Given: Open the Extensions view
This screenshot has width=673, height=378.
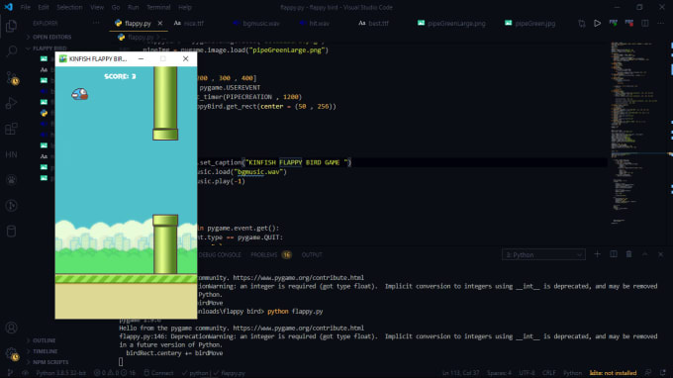Looking at the screenshot, I should coord(12,129).
